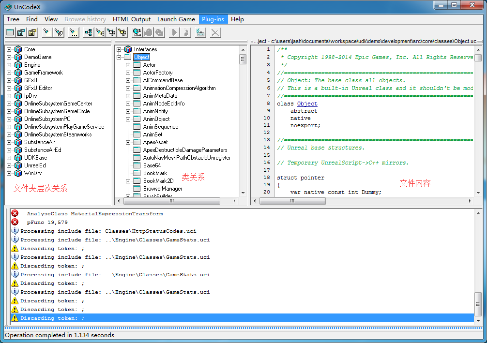Expand the Interfaces node in the class tree

[x=119, y=49]
